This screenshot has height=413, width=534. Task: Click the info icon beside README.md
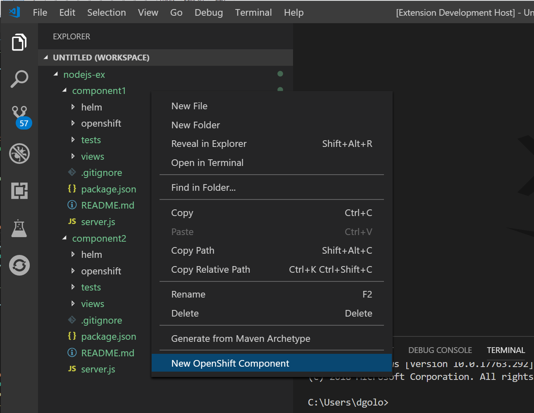72,205
